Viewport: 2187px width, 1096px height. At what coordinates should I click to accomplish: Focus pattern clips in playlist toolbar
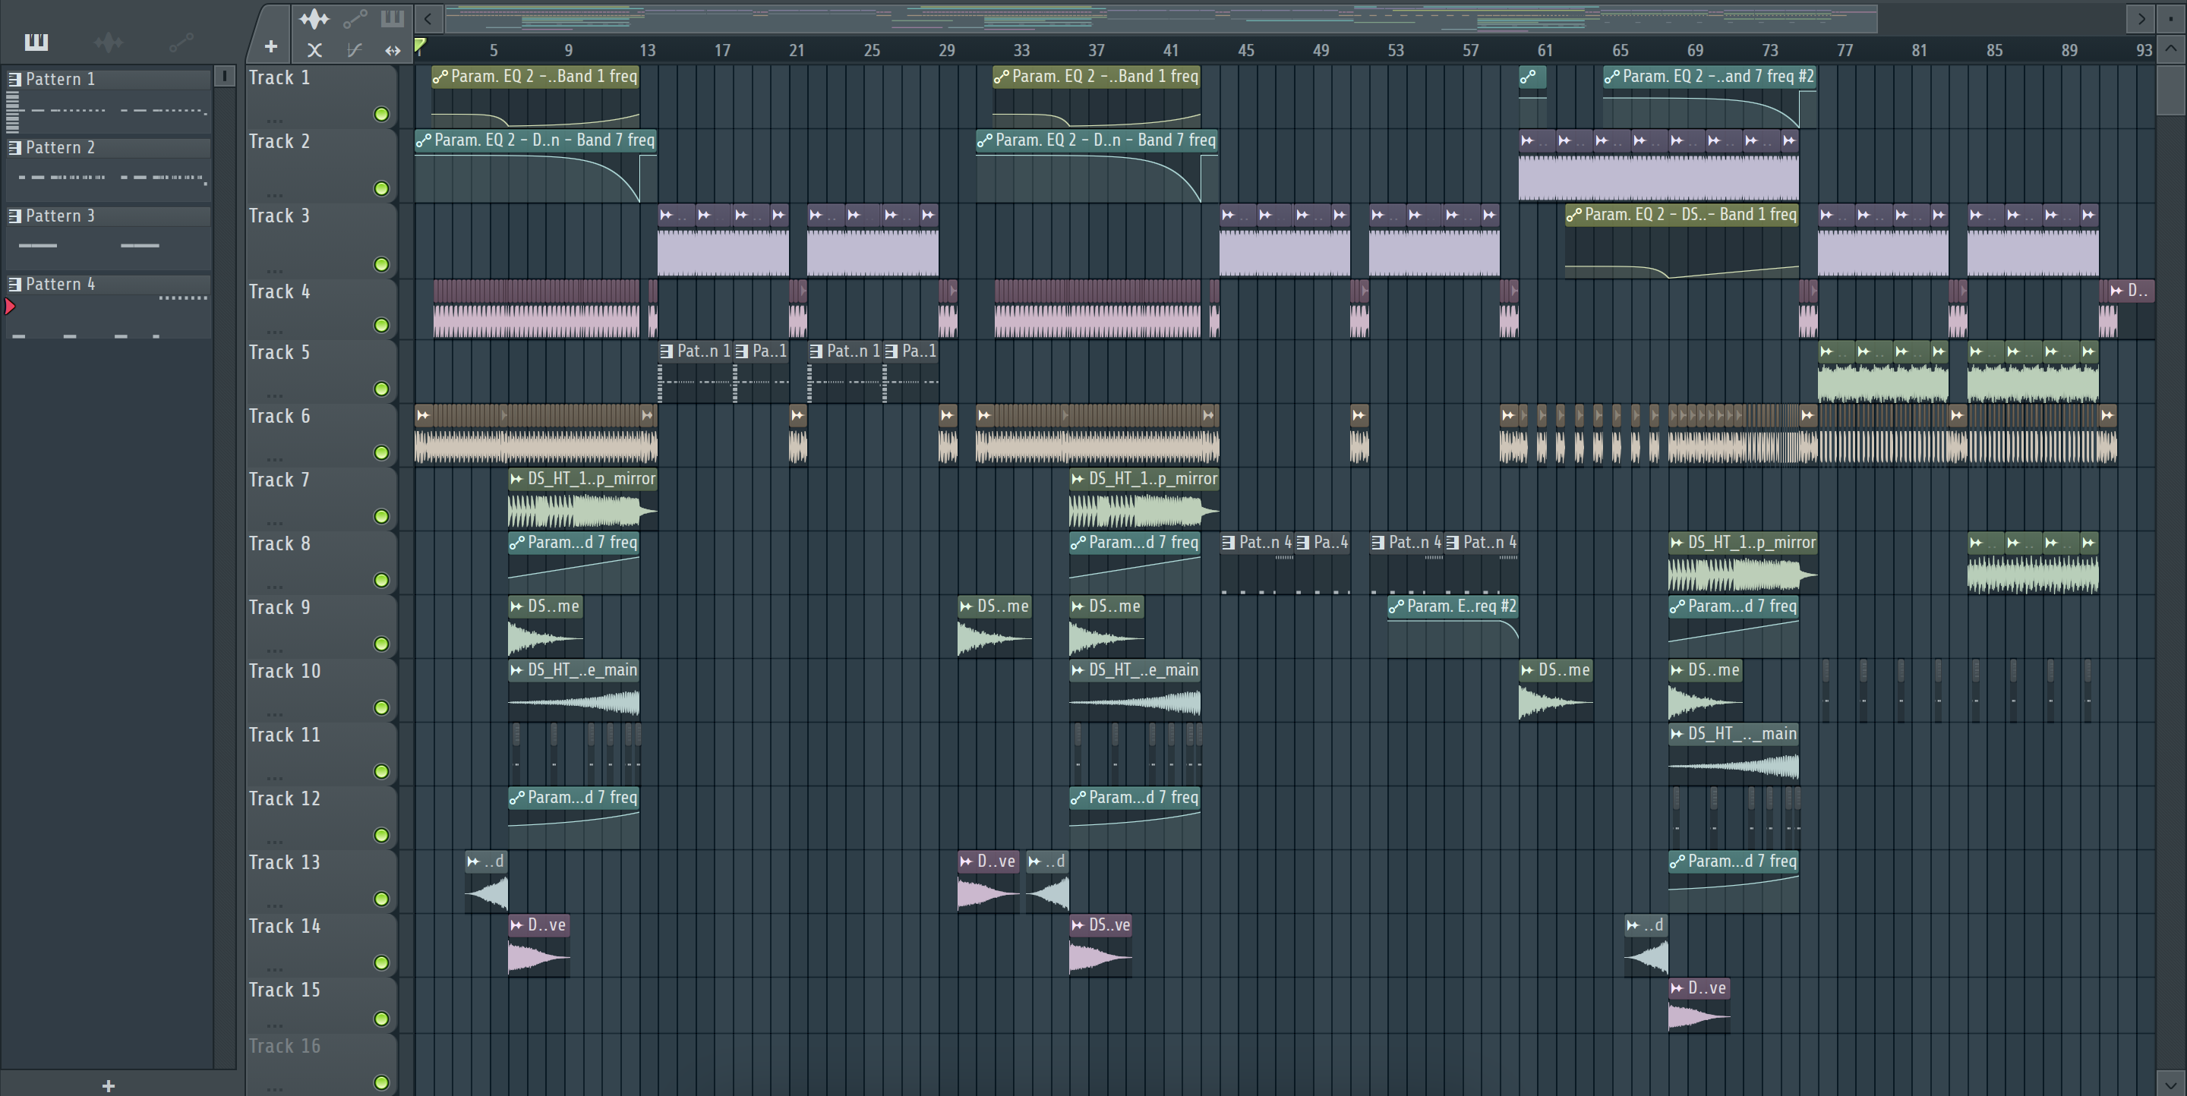click(393, 17)
